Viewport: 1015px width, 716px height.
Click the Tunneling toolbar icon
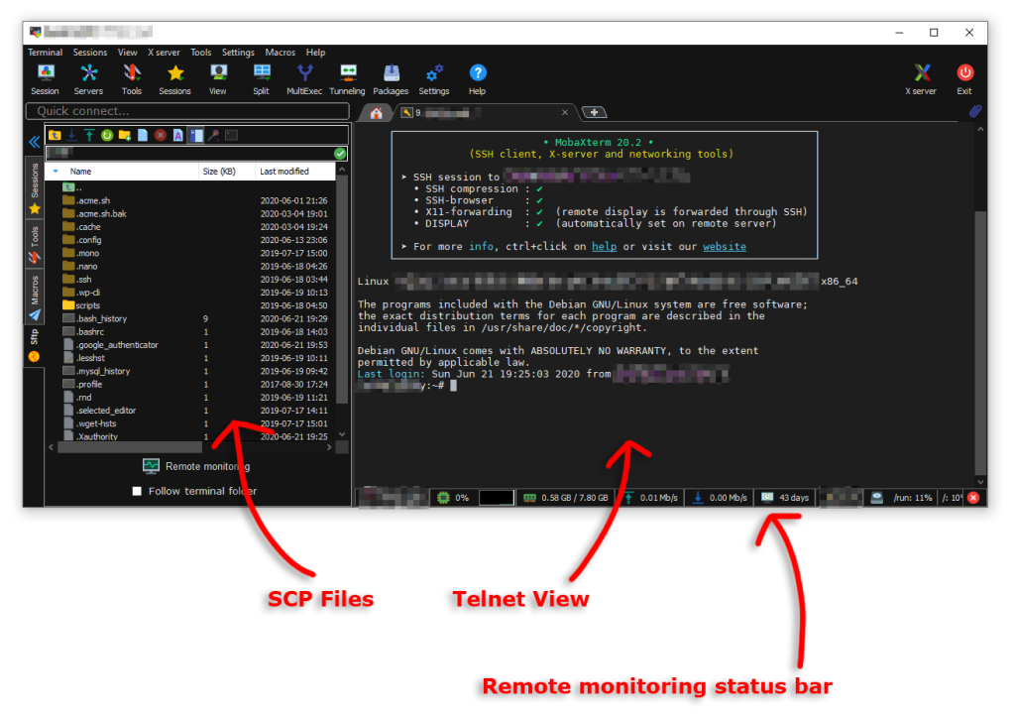347,79
